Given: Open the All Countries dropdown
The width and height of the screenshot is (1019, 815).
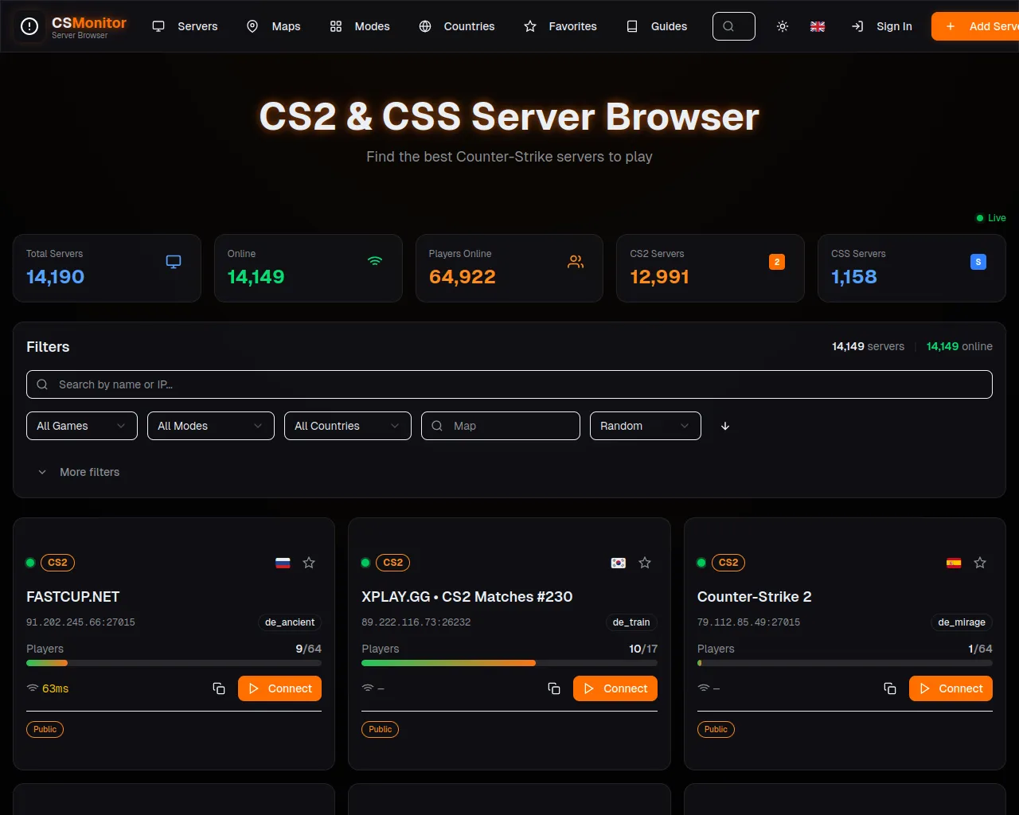Looking at the screenshot, I should tap(348, 426).
